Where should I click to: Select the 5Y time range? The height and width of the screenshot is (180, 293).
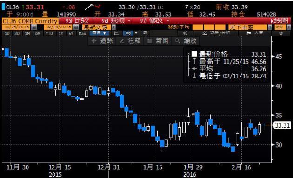point(71,33)
